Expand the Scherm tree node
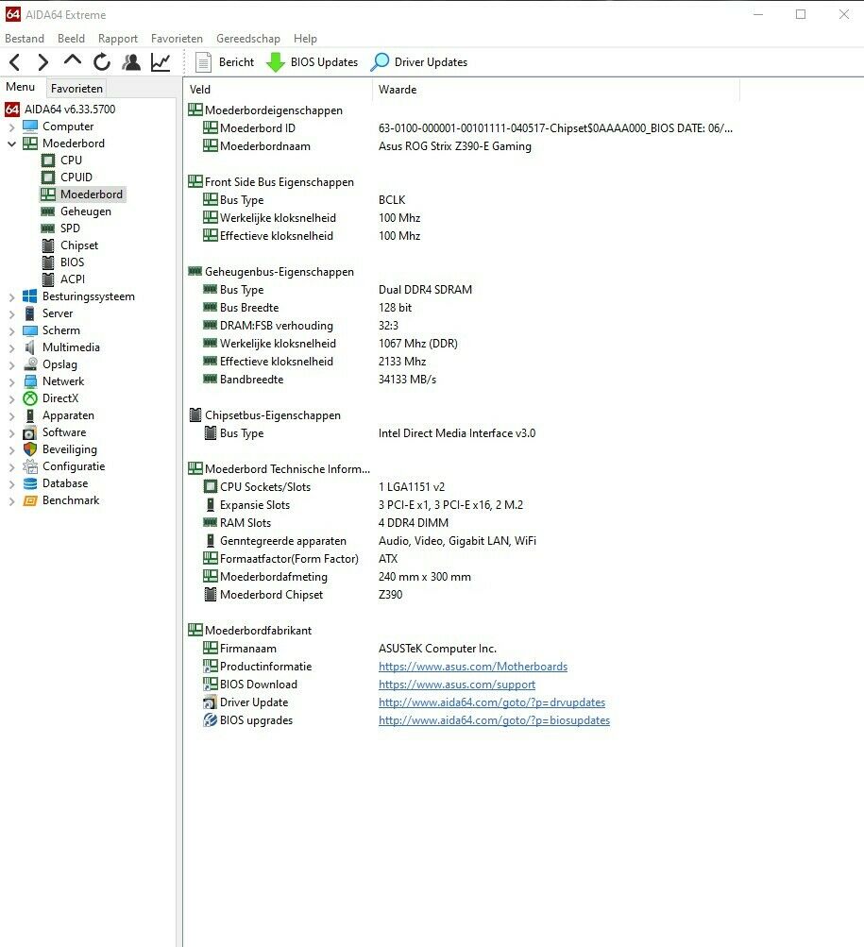 [11, 330]
